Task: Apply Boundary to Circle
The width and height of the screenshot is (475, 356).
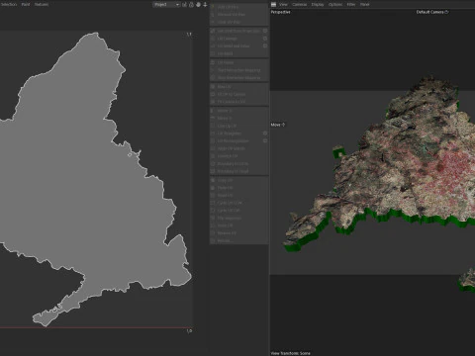Action: point(239,163)
